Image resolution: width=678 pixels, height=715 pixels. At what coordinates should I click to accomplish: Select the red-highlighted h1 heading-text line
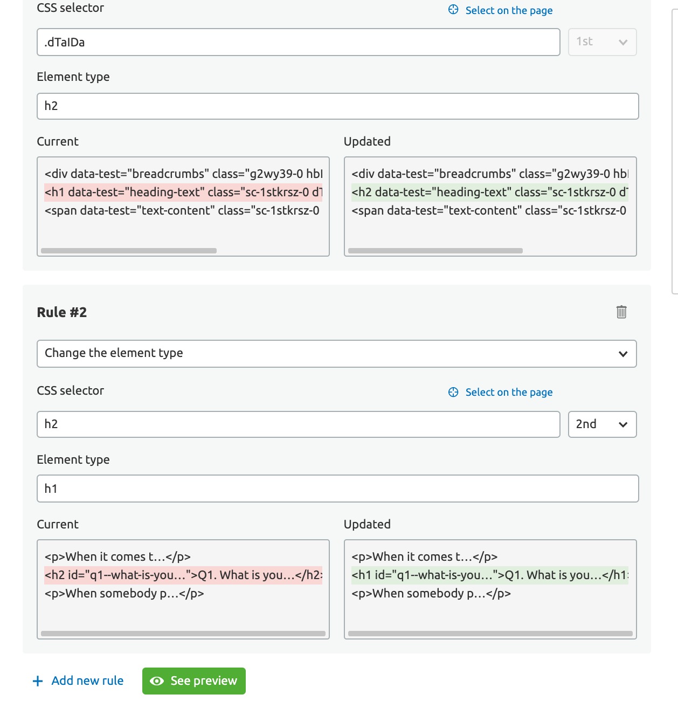pos(183,192)
